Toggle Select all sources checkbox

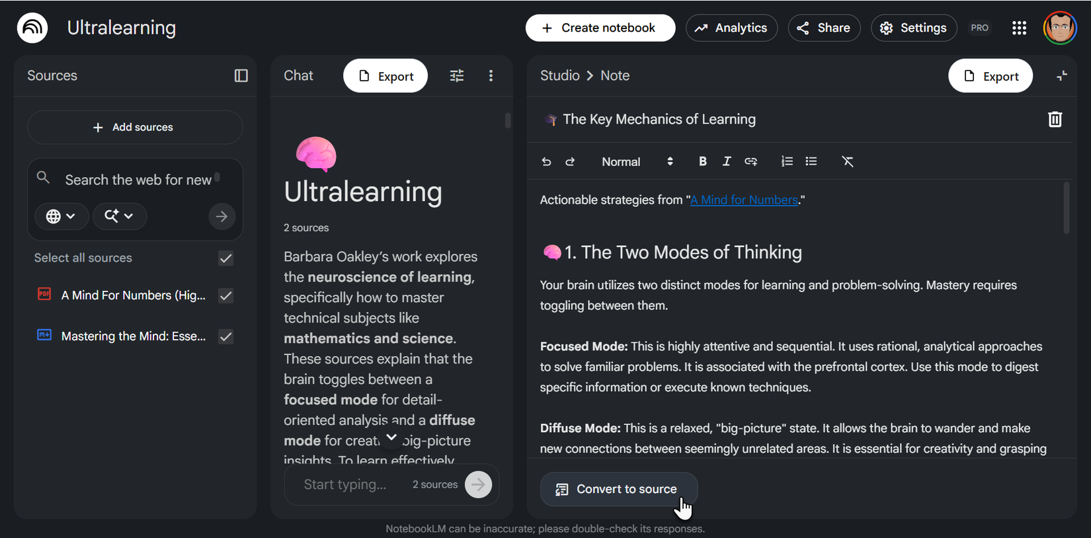pos(226,258)
